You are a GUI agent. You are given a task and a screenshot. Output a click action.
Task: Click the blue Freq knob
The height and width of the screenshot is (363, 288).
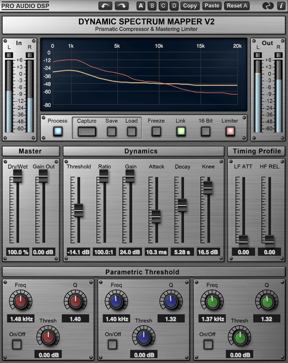pyautogui.click(x=116, y=301)
